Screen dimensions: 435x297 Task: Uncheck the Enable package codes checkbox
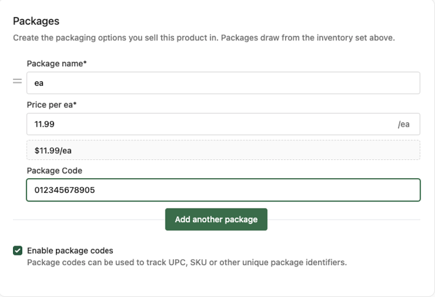18,251
